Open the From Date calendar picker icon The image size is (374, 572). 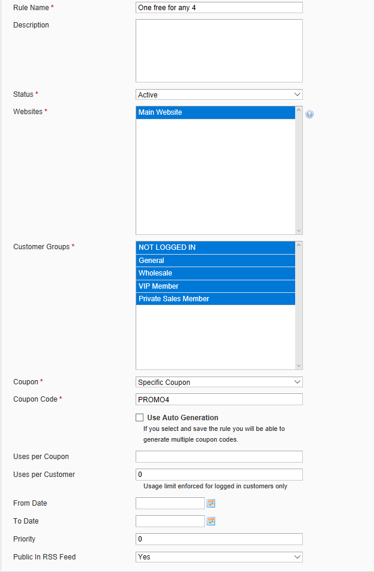click(211, 503)
